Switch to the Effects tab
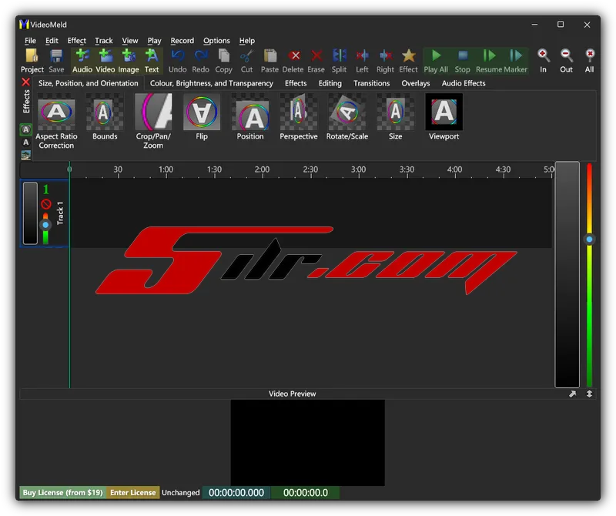Screen dimensions: 616x516 click(296, 83)
